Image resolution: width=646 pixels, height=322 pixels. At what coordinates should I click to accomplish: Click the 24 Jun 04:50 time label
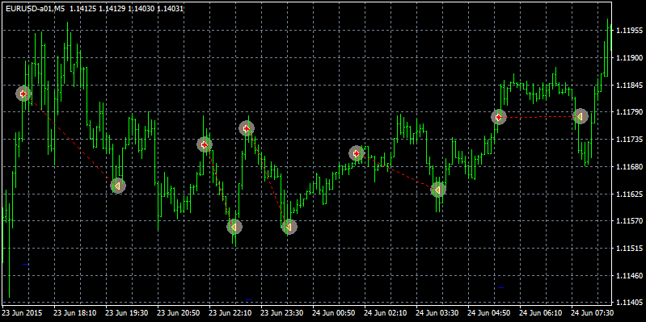coord(489,313)
